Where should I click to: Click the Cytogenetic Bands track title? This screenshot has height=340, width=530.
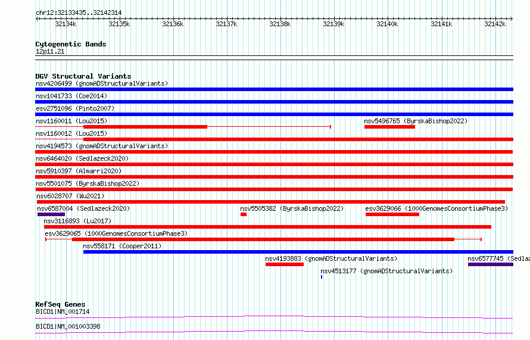point(71,44)
